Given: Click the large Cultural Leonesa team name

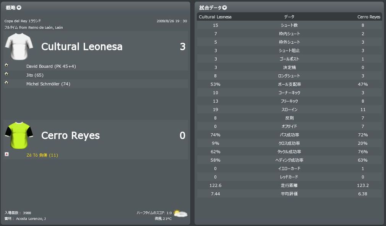Looking at the screenshot, I should pos(82,47).
